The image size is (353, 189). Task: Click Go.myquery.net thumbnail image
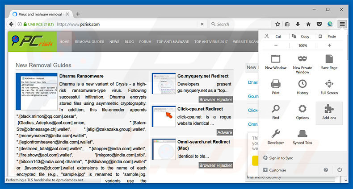pos(164,83)
